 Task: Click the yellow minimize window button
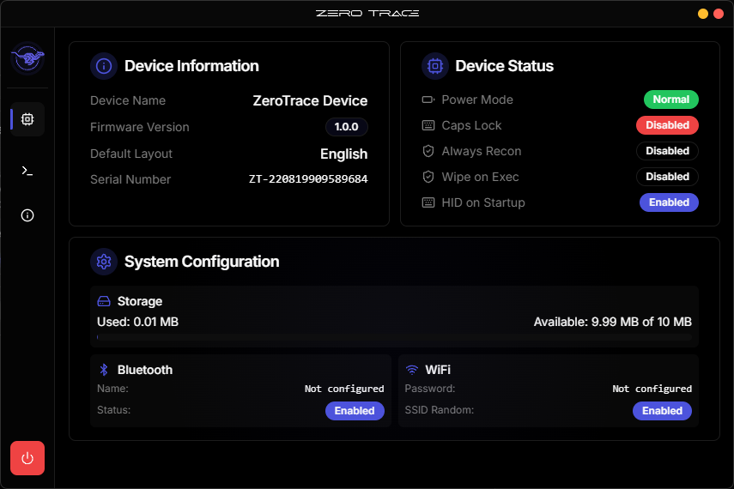click(x=702, y=14)
